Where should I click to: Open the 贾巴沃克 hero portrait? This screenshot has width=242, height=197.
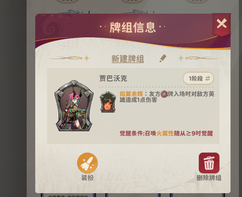pyautogui.click(x=74, y=106)
